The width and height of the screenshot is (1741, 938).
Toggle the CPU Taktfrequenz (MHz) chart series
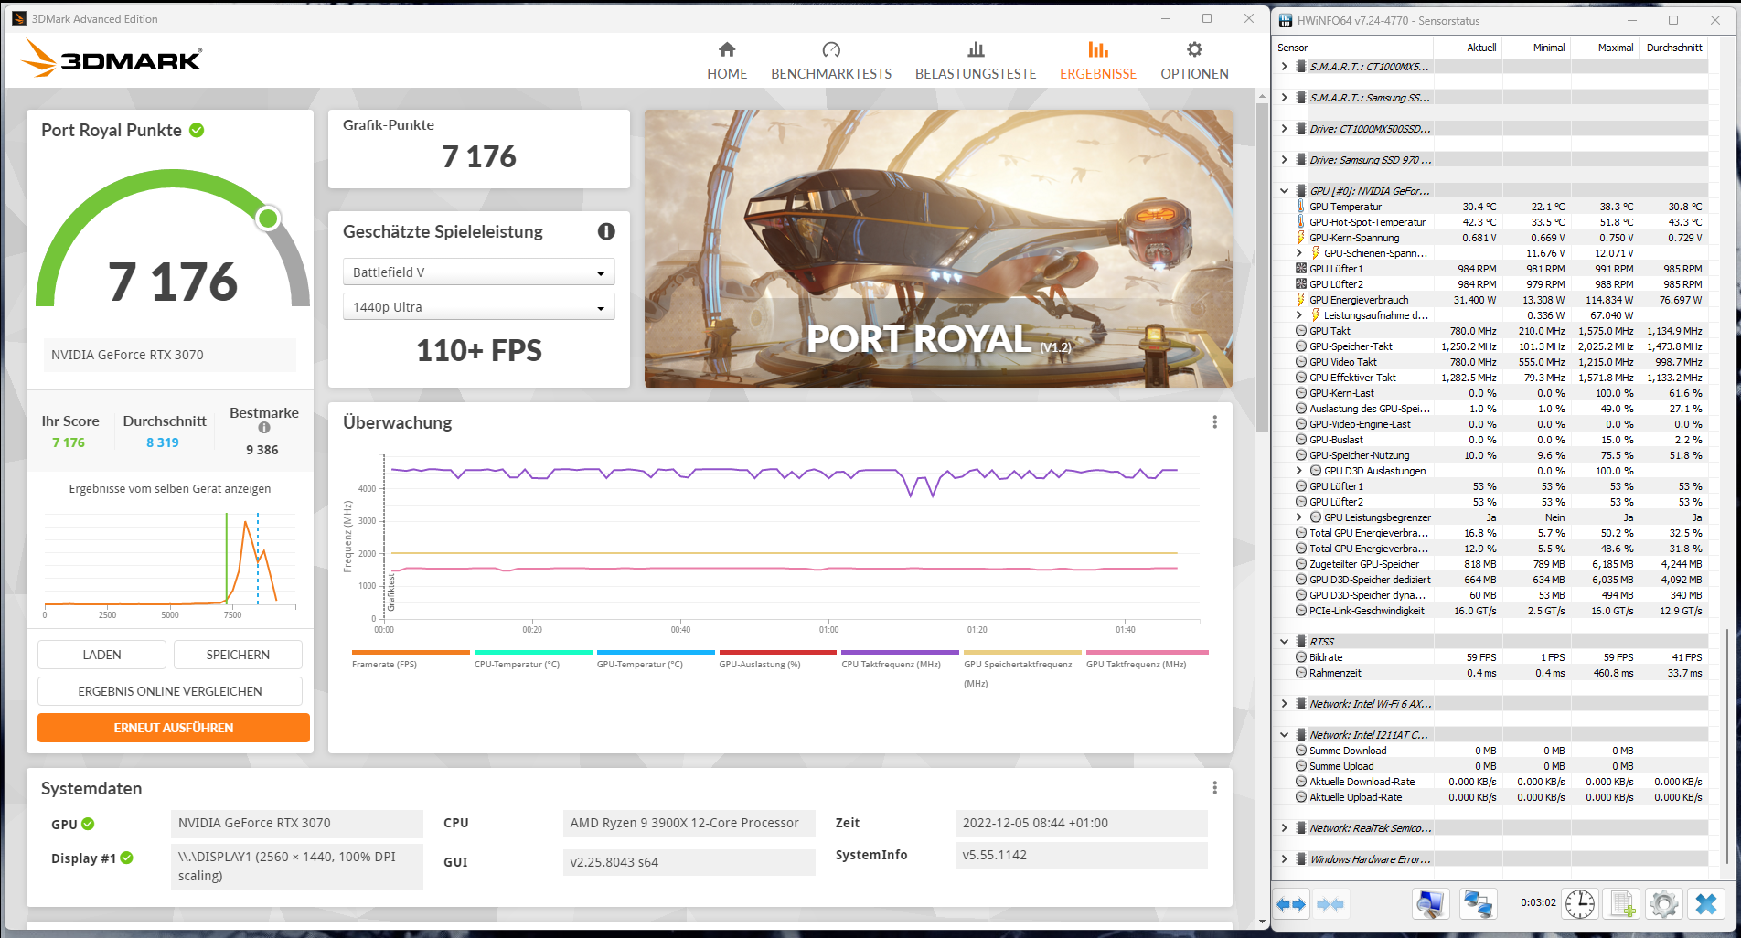click(901, 659)
